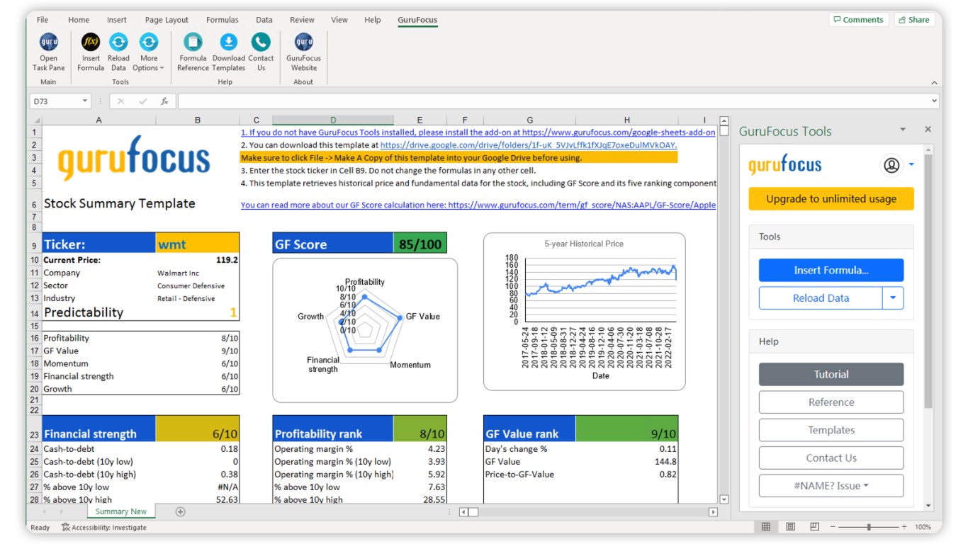
Task: Click Upgrade to unlimited usage
Action: pos(831,199)
